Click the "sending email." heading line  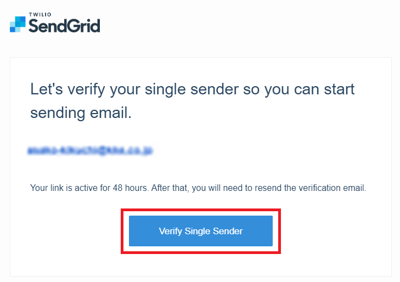tap(81, 113)
